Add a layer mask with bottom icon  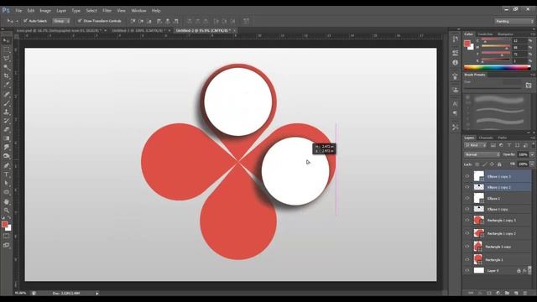pos(489,293)
